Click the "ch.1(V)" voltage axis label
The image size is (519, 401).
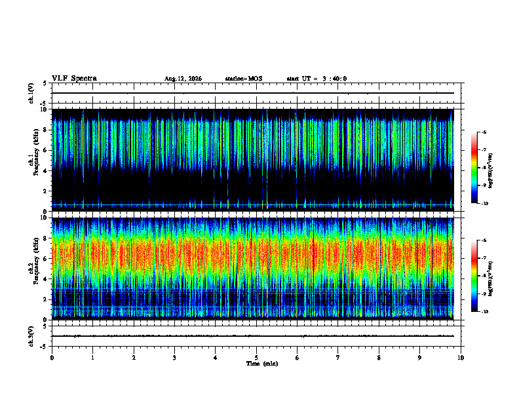pyautogui.click(x=31, y=93)
